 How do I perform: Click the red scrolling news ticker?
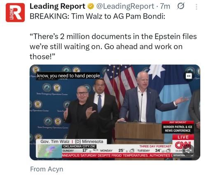117,156
